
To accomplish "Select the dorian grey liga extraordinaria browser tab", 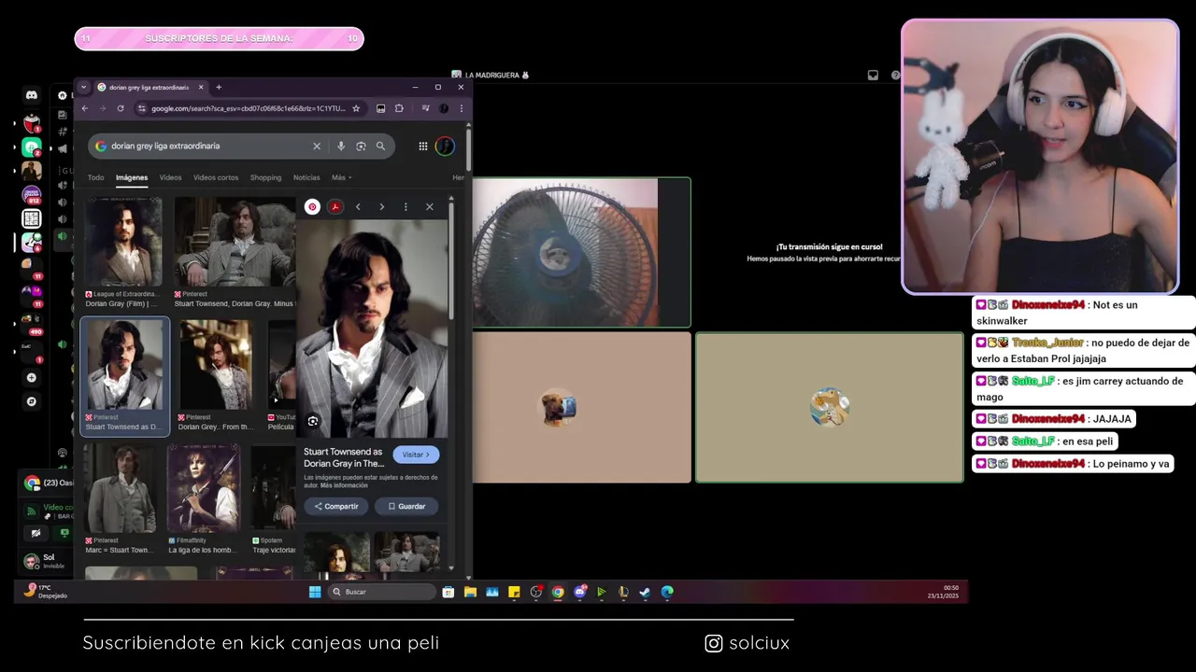I will [x=149, y=87].
